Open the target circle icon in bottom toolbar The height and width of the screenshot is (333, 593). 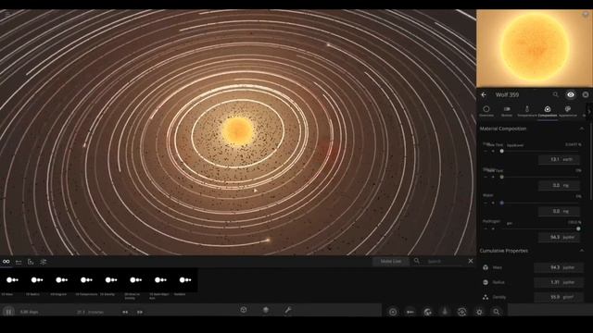[x=393, y=312]
